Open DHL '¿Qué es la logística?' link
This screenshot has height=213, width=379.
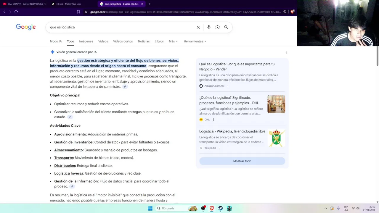coord(229,100)
